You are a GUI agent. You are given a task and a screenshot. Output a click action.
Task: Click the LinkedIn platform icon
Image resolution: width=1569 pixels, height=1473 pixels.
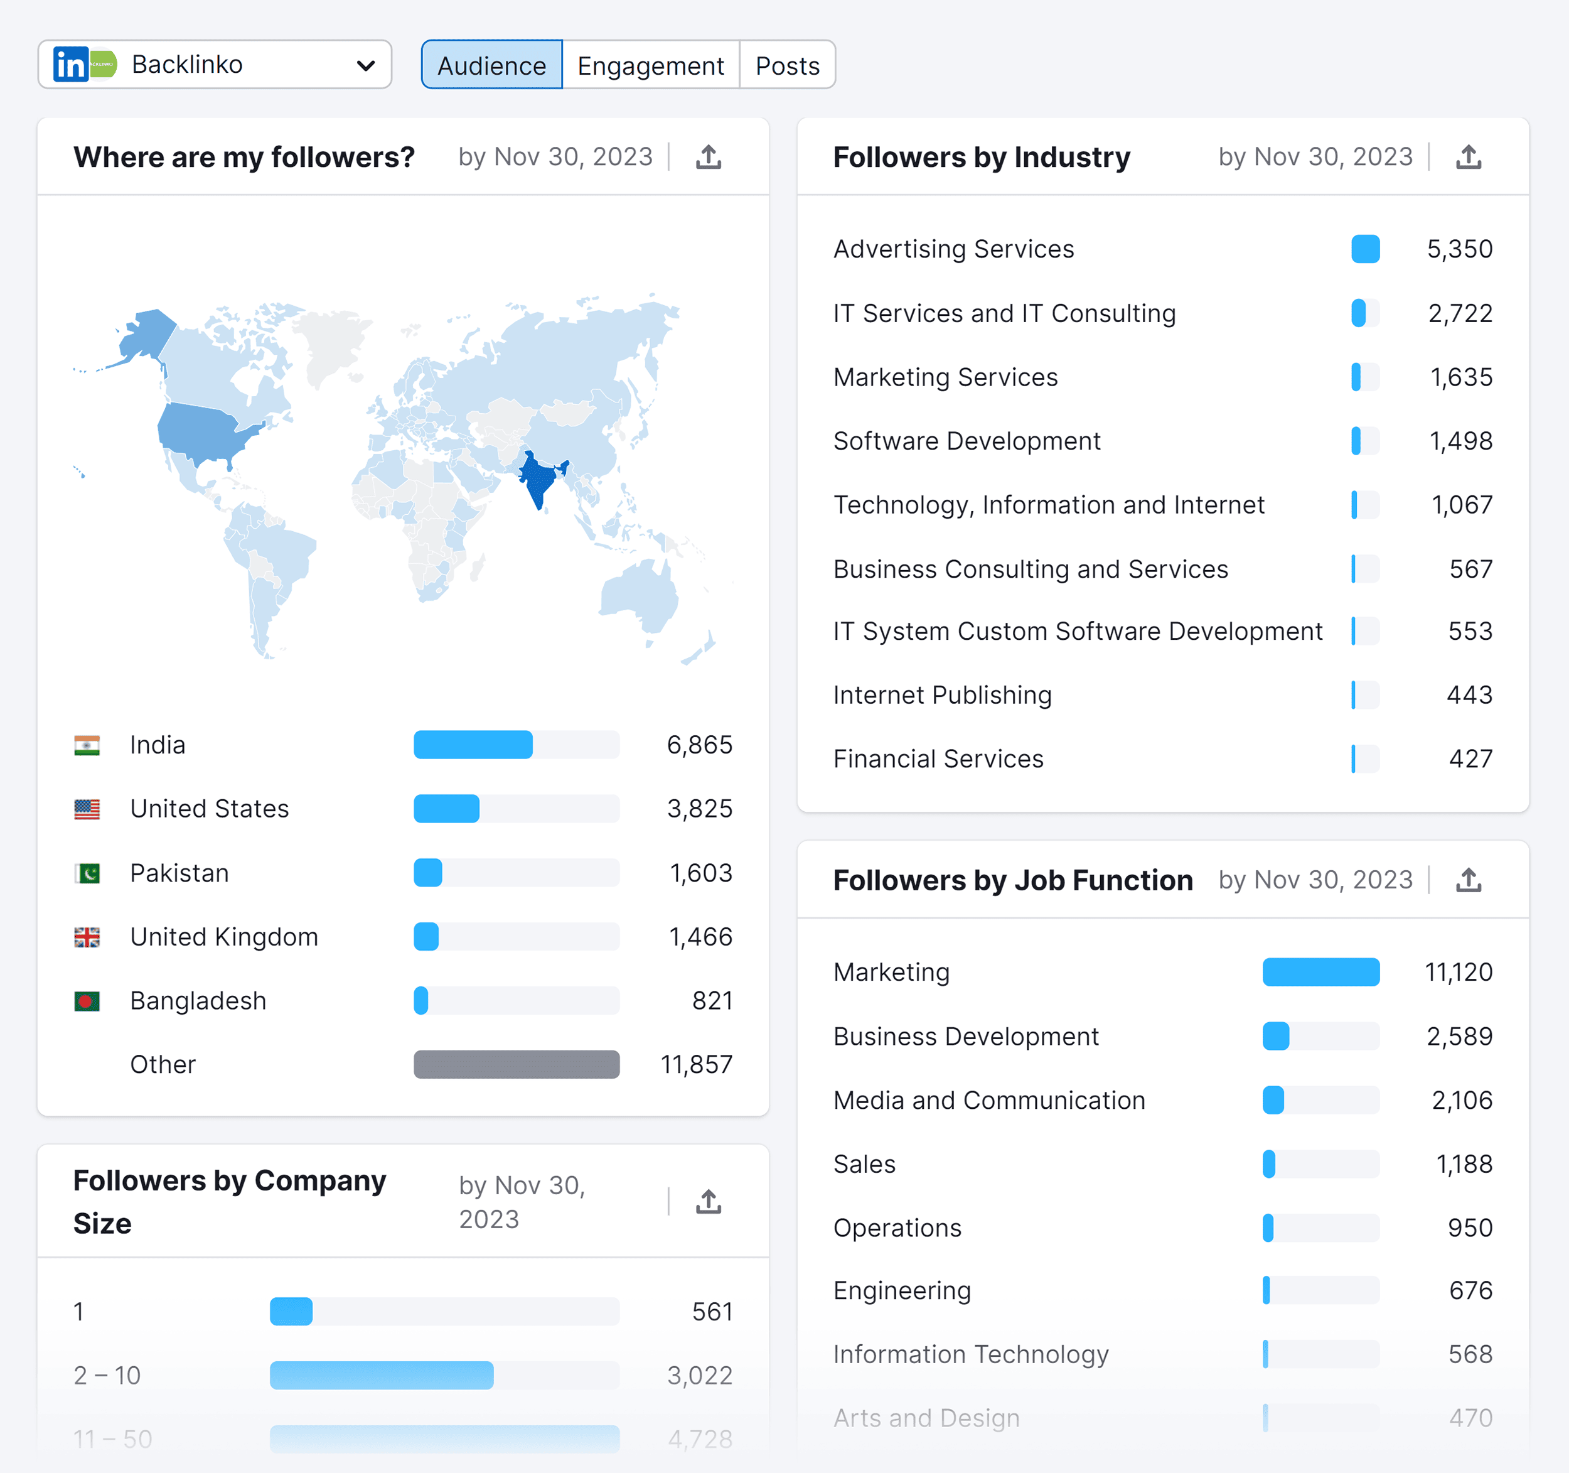point(71,65)
